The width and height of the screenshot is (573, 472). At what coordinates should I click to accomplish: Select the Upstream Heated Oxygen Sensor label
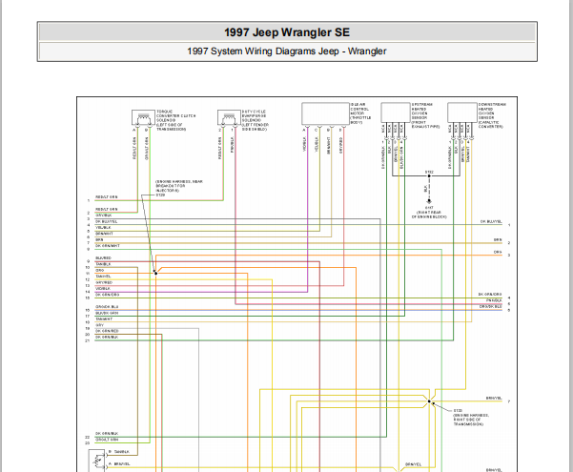click(425, 115)
